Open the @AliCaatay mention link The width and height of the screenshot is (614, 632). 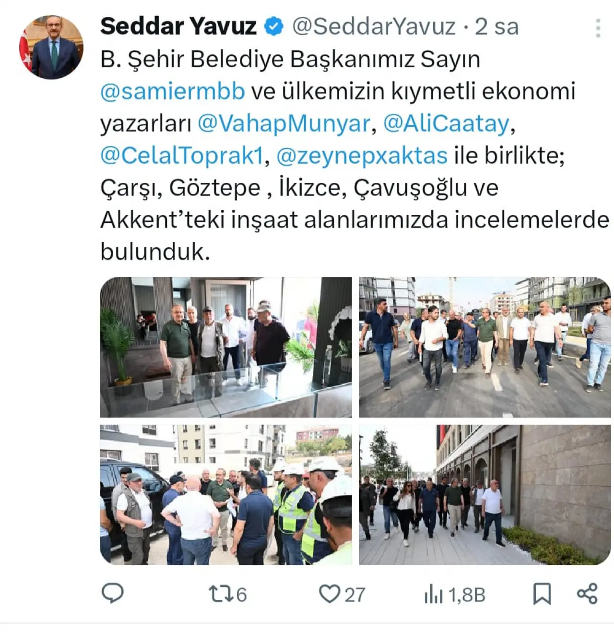coord(446,123)
